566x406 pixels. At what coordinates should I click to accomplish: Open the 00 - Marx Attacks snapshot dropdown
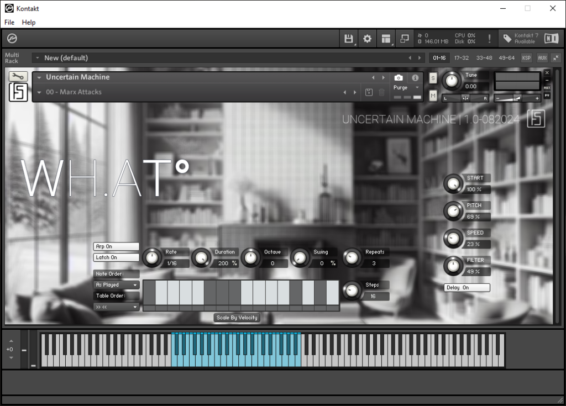pyautogui.click(x=39, y=92)
